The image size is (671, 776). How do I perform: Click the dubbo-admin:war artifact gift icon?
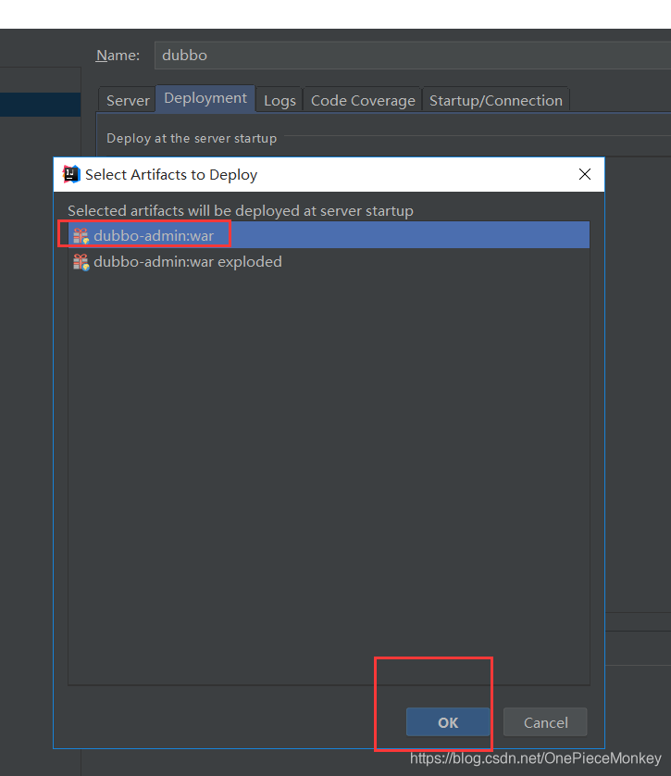pos(81,235)
